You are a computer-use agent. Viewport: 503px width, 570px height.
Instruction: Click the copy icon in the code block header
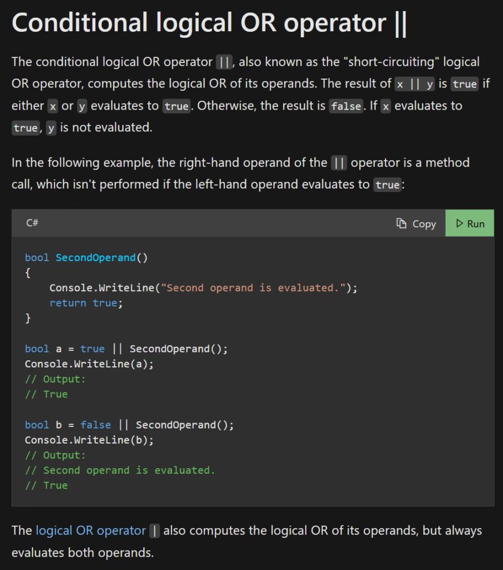pyautogui.click(x=401, y=223)
